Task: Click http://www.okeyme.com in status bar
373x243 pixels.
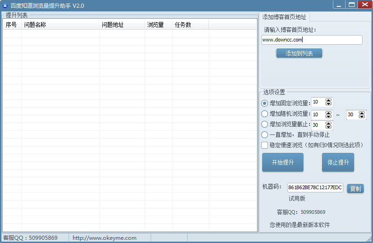Action: coord(105,238)
